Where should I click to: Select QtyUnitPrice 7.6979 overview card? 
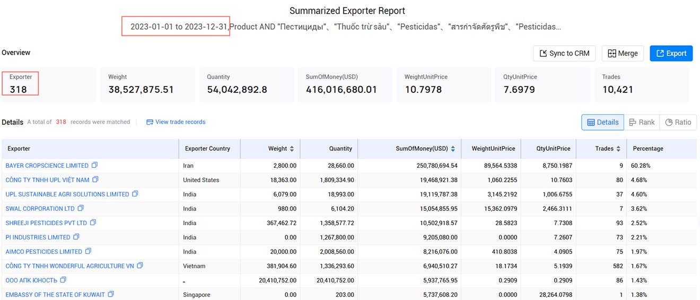[x=542, y=85]
